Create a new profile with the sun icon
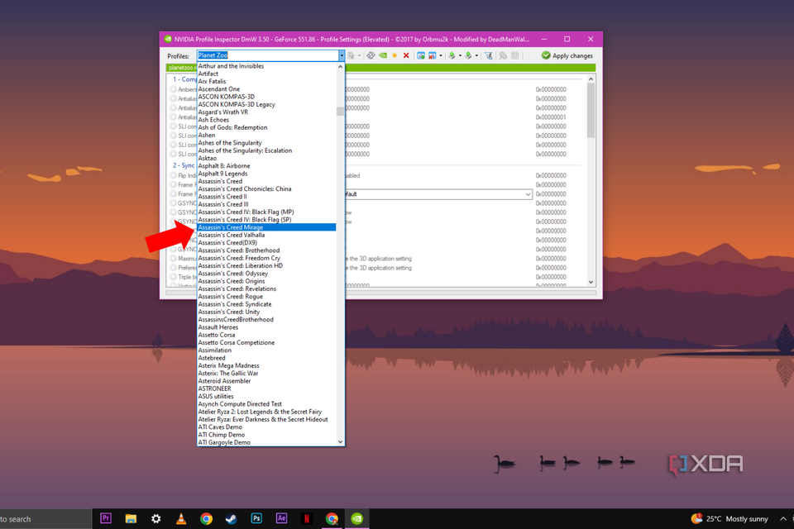 [395, 54]
